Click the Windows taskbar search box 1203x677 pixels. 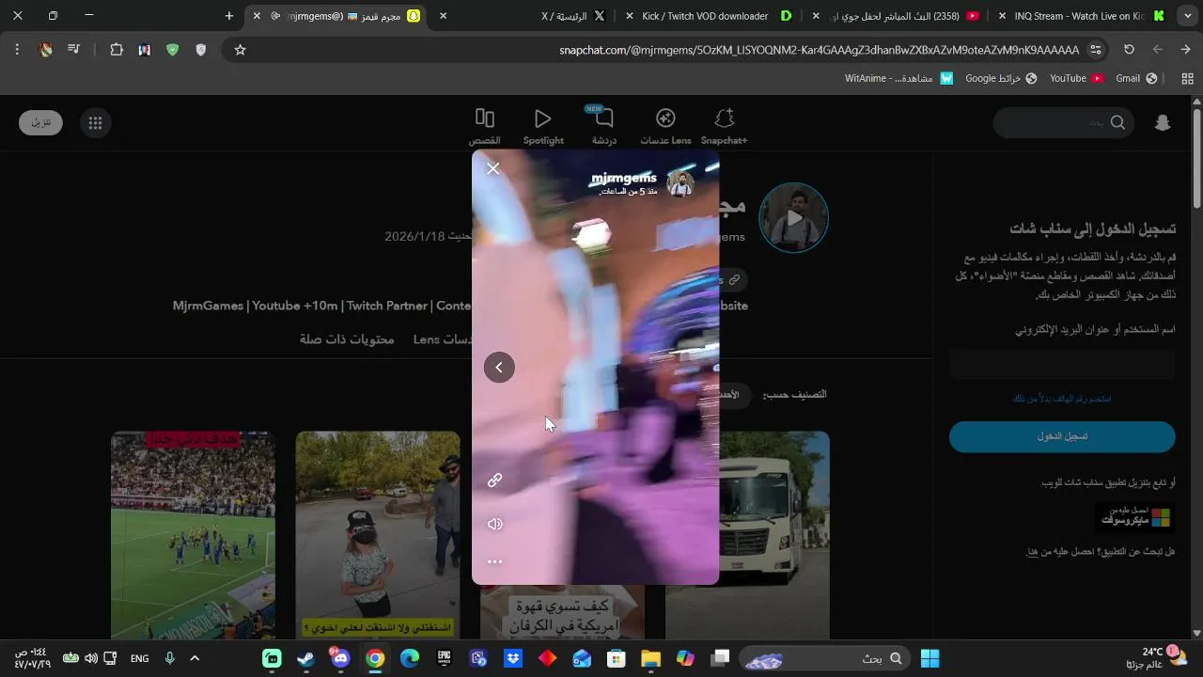point(825,658)
